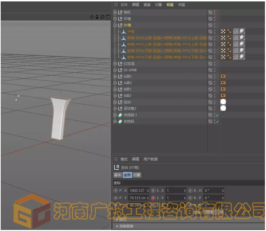Toggle visibility dots on 02支座 row
The height and width of the screenshot is (231, 266).
click(215, 64)
